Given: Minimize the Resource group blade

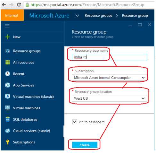Looking at the screenshot, I should 130,26.
